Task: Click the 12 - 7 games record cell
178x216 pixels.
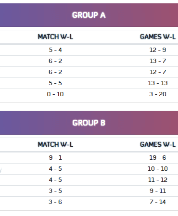Action: point(158,72)
